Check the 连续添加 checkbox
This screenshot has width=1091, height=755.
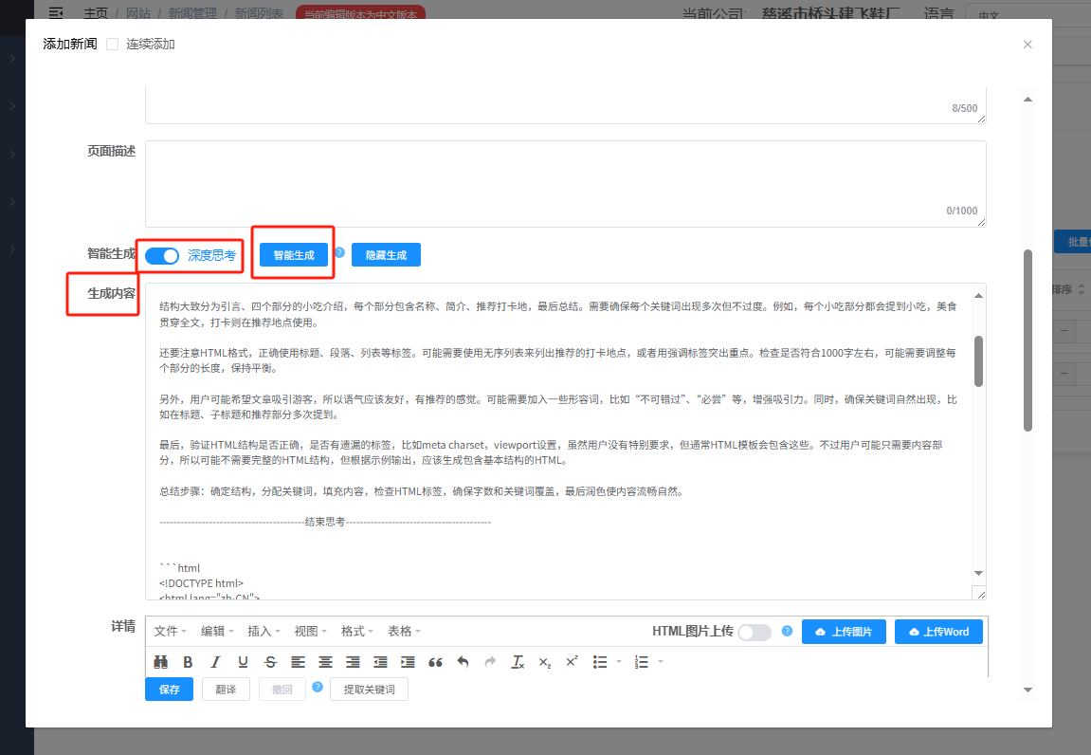[112, 44]
